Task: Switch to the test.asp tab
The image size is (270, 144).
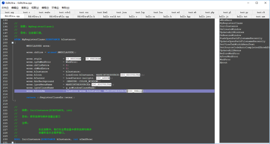Action: 9,12
